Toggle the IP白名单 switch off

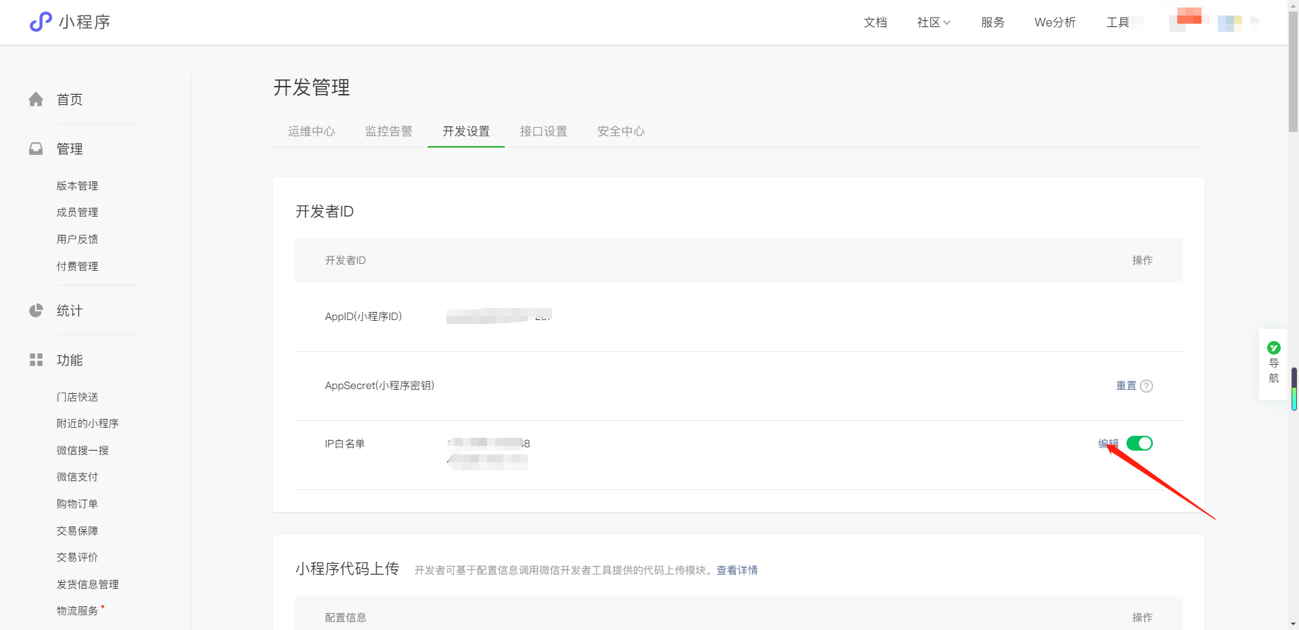pyautogui.click(x=1139, y=443)
